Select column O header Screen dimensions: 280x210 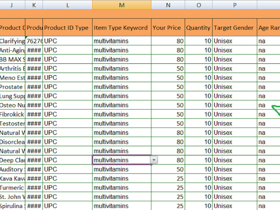click(x=199, y=5)
